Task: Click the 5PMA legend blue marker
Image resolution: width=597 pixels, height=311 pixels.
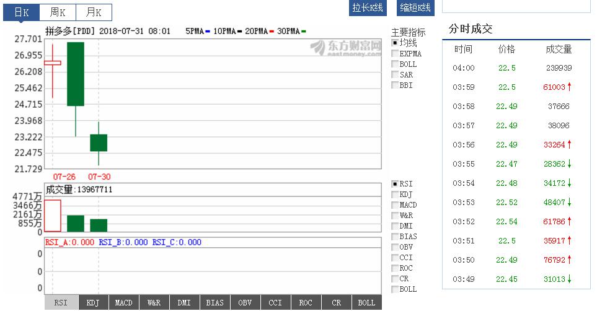Action: pos(208,31)
